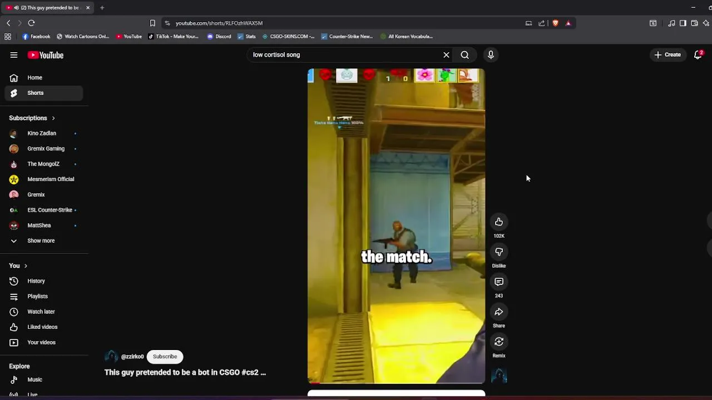Image resolution: width=712 pixels, height=400 pixels.
Task: Open Brave Wallet icon
Action: click(695, 23)
